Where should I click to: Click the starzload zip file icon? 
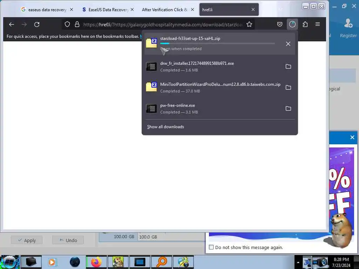coord(151,43)
